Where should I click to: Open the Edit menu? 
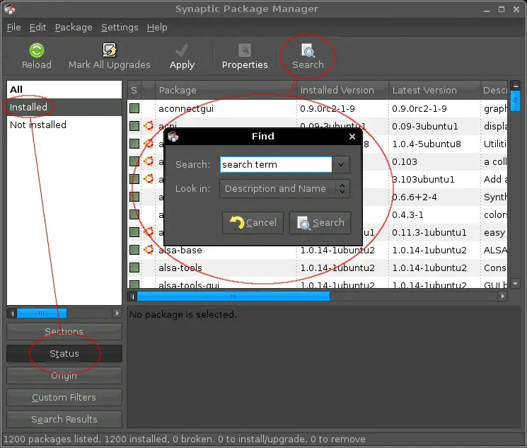pyautogui.click(x=37, y=27)
